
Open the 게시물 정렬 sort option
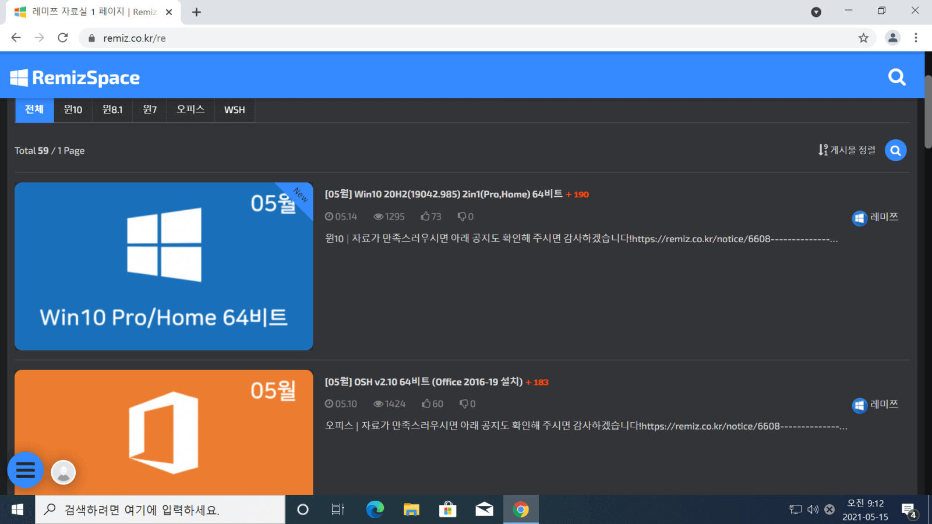tap(847, 150)
